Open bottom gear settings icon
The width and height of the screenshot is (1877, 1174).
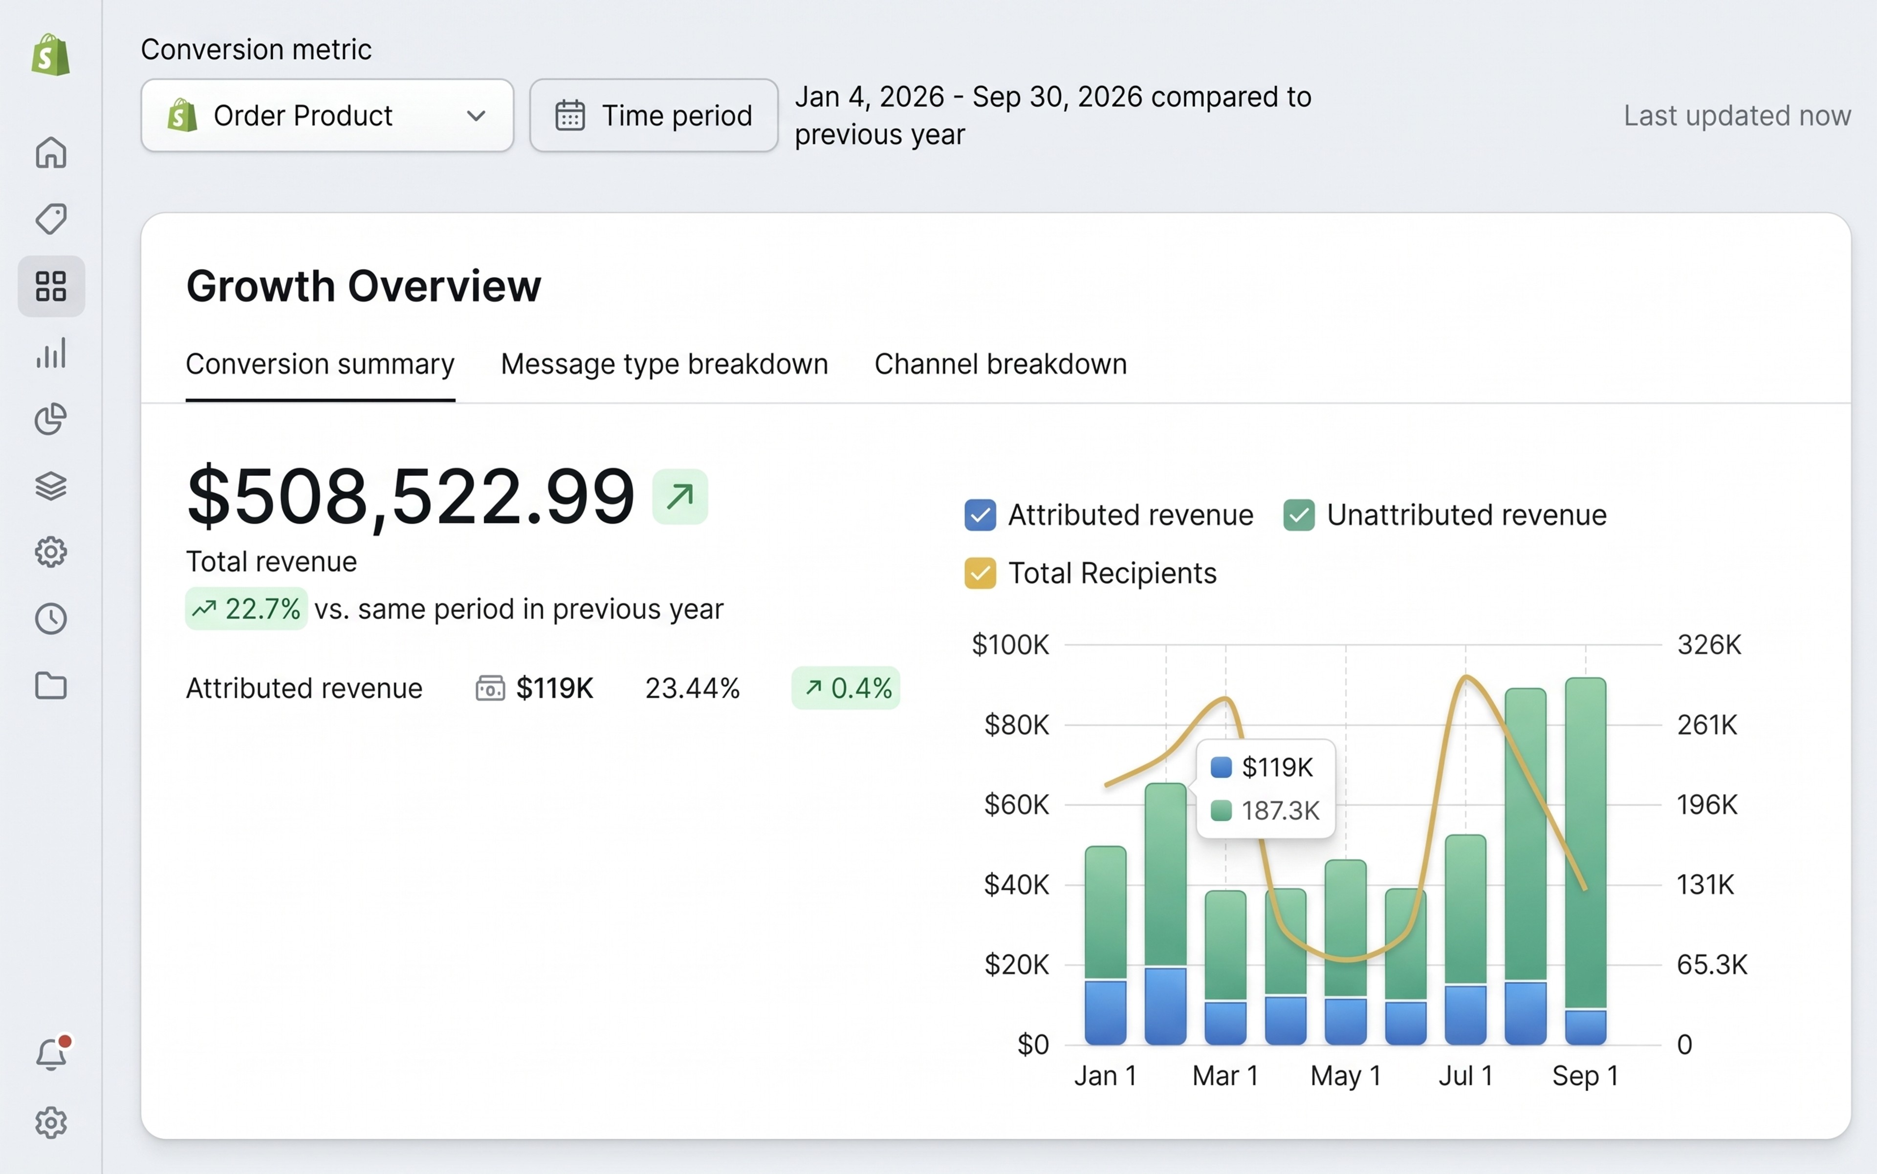click(x=50, y=1123)
